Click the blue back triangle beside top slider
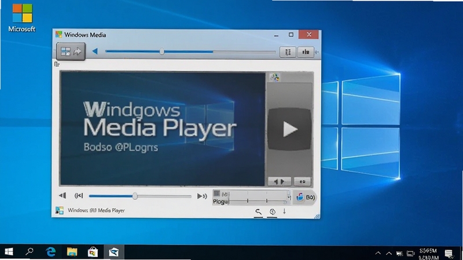The height and width of the screenshot is (260, 463). (x=95, y=52)
